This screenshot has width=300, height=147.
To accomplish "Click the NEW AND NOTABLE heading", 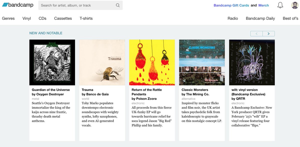I will tap(46, 33).
